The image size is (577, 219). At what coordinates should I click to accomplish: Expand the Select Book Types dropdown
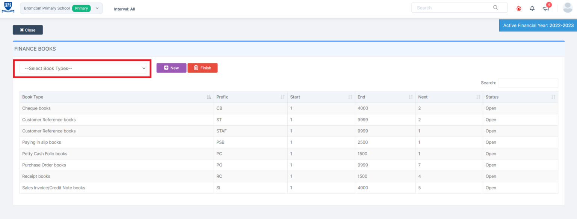click(x=83, y=68)
